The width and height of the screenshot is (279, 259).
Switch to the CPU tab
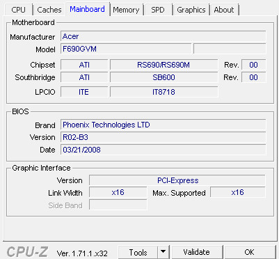tap(18, 10)
